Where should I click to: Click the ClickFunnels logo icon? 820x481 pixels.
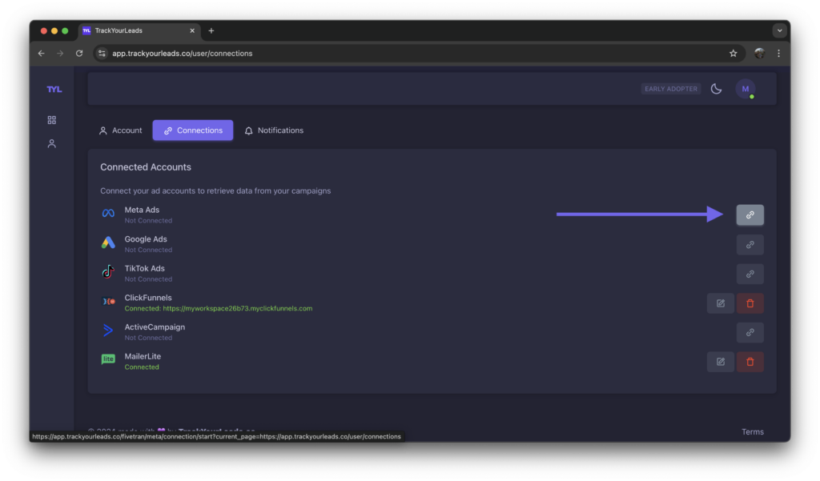[x=108, y=302]
